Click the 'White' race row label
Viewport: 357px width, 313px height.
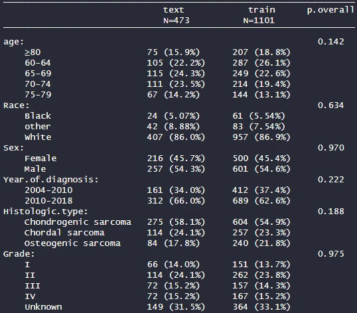[38, 137]
